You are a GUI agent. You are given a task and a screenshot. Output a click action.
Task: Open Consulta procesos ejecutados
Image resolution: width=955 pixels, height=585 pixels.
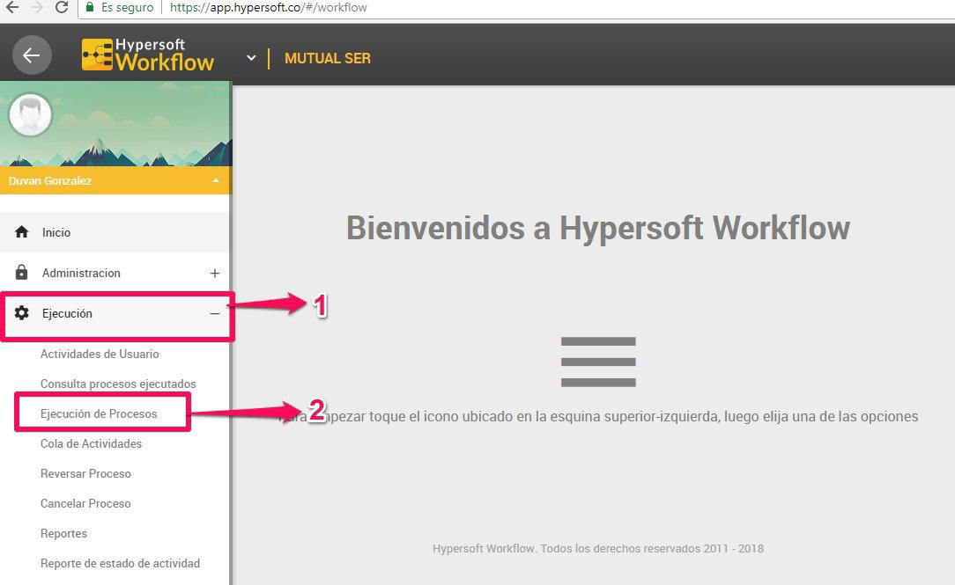coord(118,384)
